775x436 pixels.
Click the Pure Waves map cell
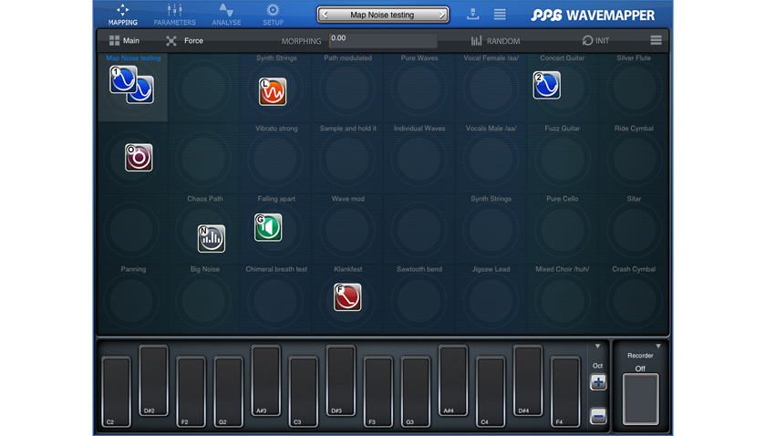(419, 87)
